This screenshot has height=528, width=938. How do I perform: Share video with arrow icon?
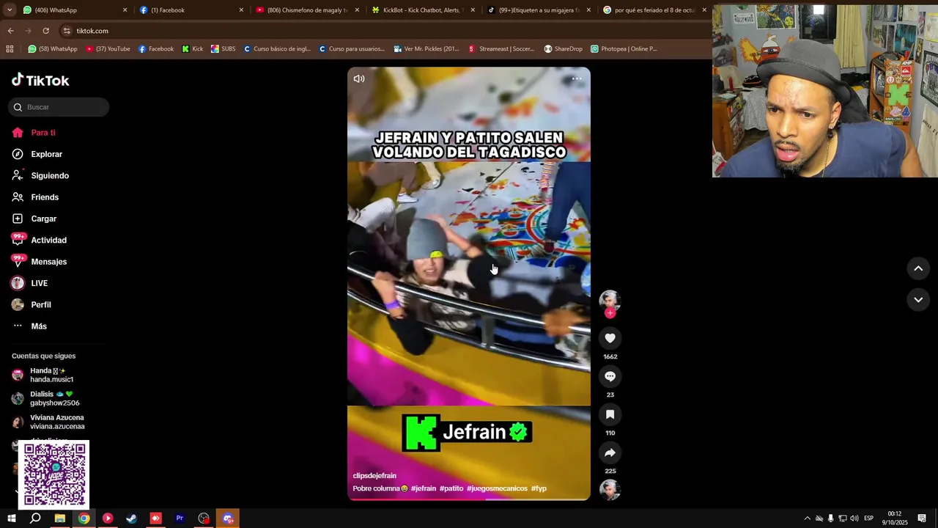(610, 452)
